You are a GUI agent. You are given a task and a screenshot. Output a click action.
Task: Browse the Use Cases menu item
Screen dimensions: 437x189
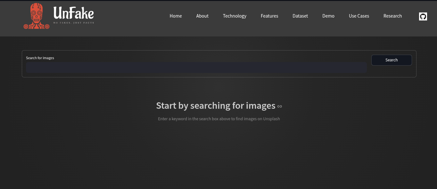(359, 16)
